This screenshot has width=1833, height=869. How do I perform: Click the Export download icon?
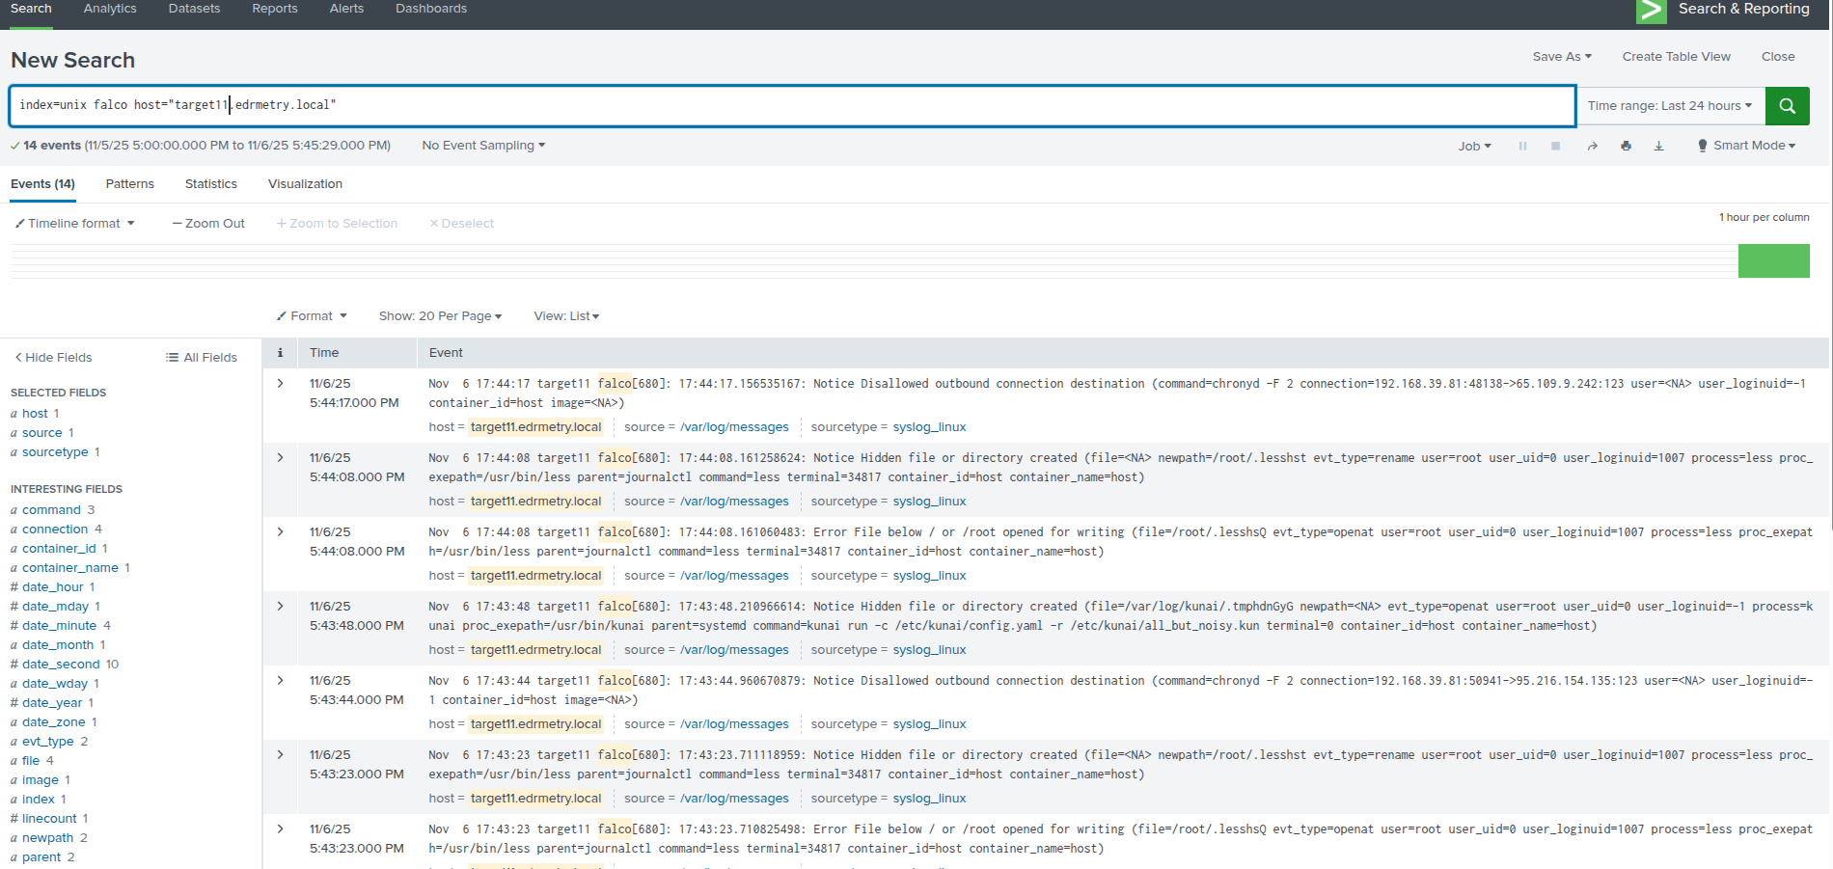pos(1658,146)
